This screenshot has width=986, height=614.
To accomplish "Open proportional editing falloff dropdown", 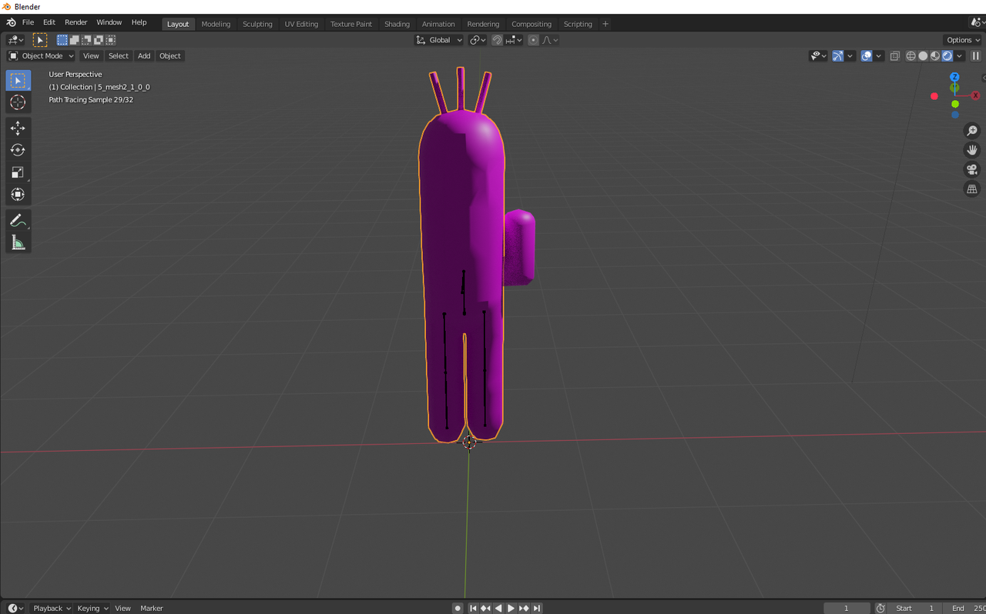I will coord(550,40).
